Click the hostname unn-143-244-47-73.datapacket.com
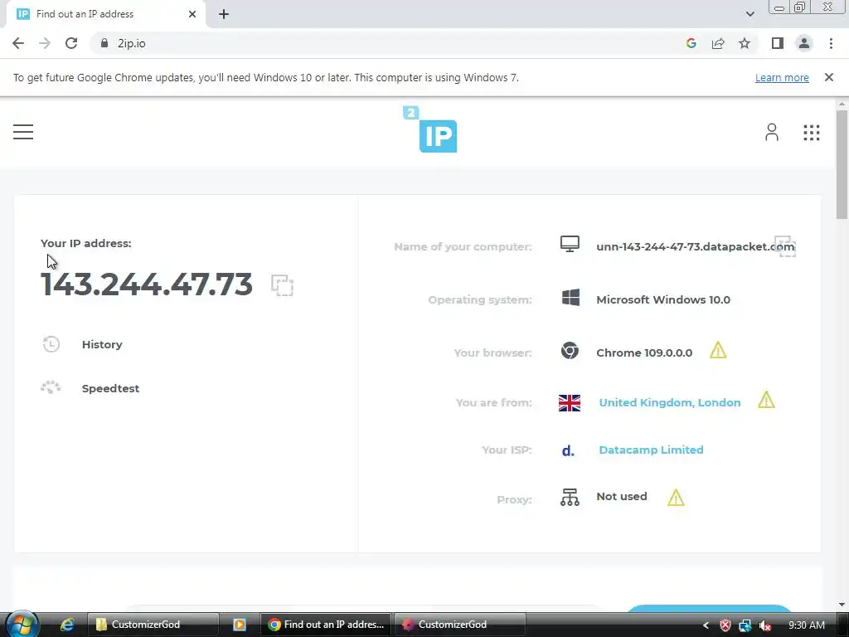The width and height of the screenshot is (849, 637). (696, 246)
